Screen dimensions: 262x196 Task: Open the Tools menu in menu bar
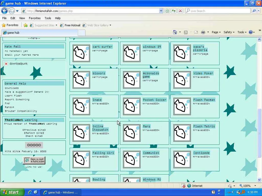click(48, 18)
